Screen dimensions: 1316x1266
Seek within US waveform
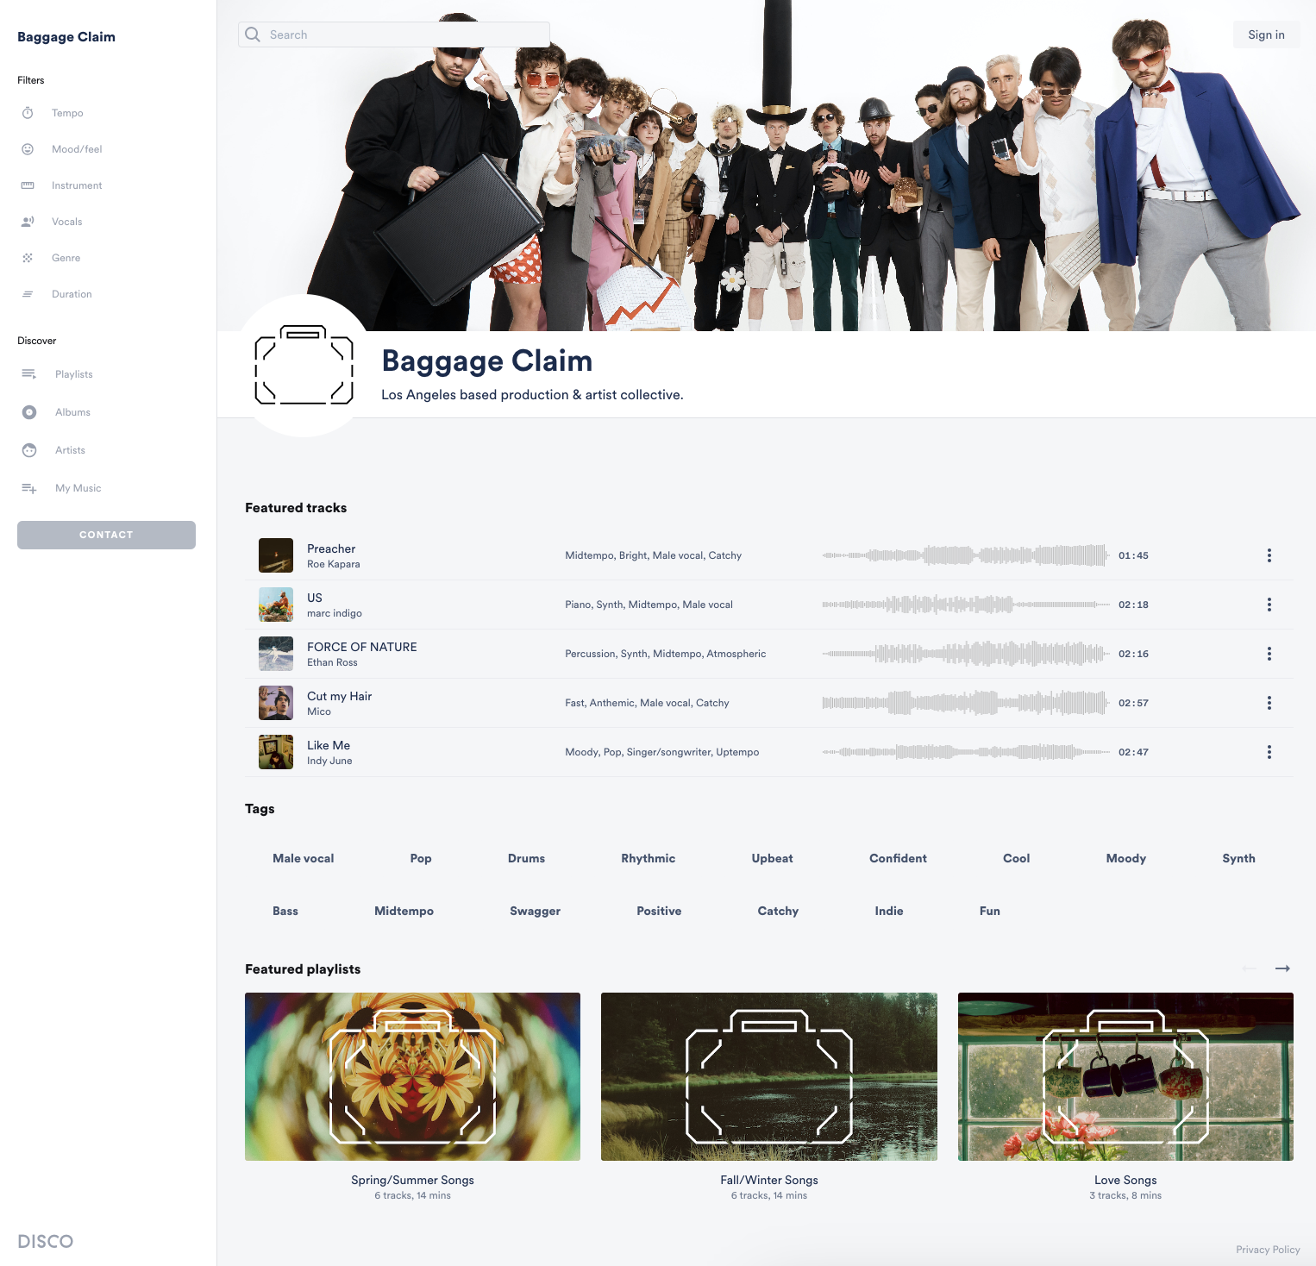point(966,605)
